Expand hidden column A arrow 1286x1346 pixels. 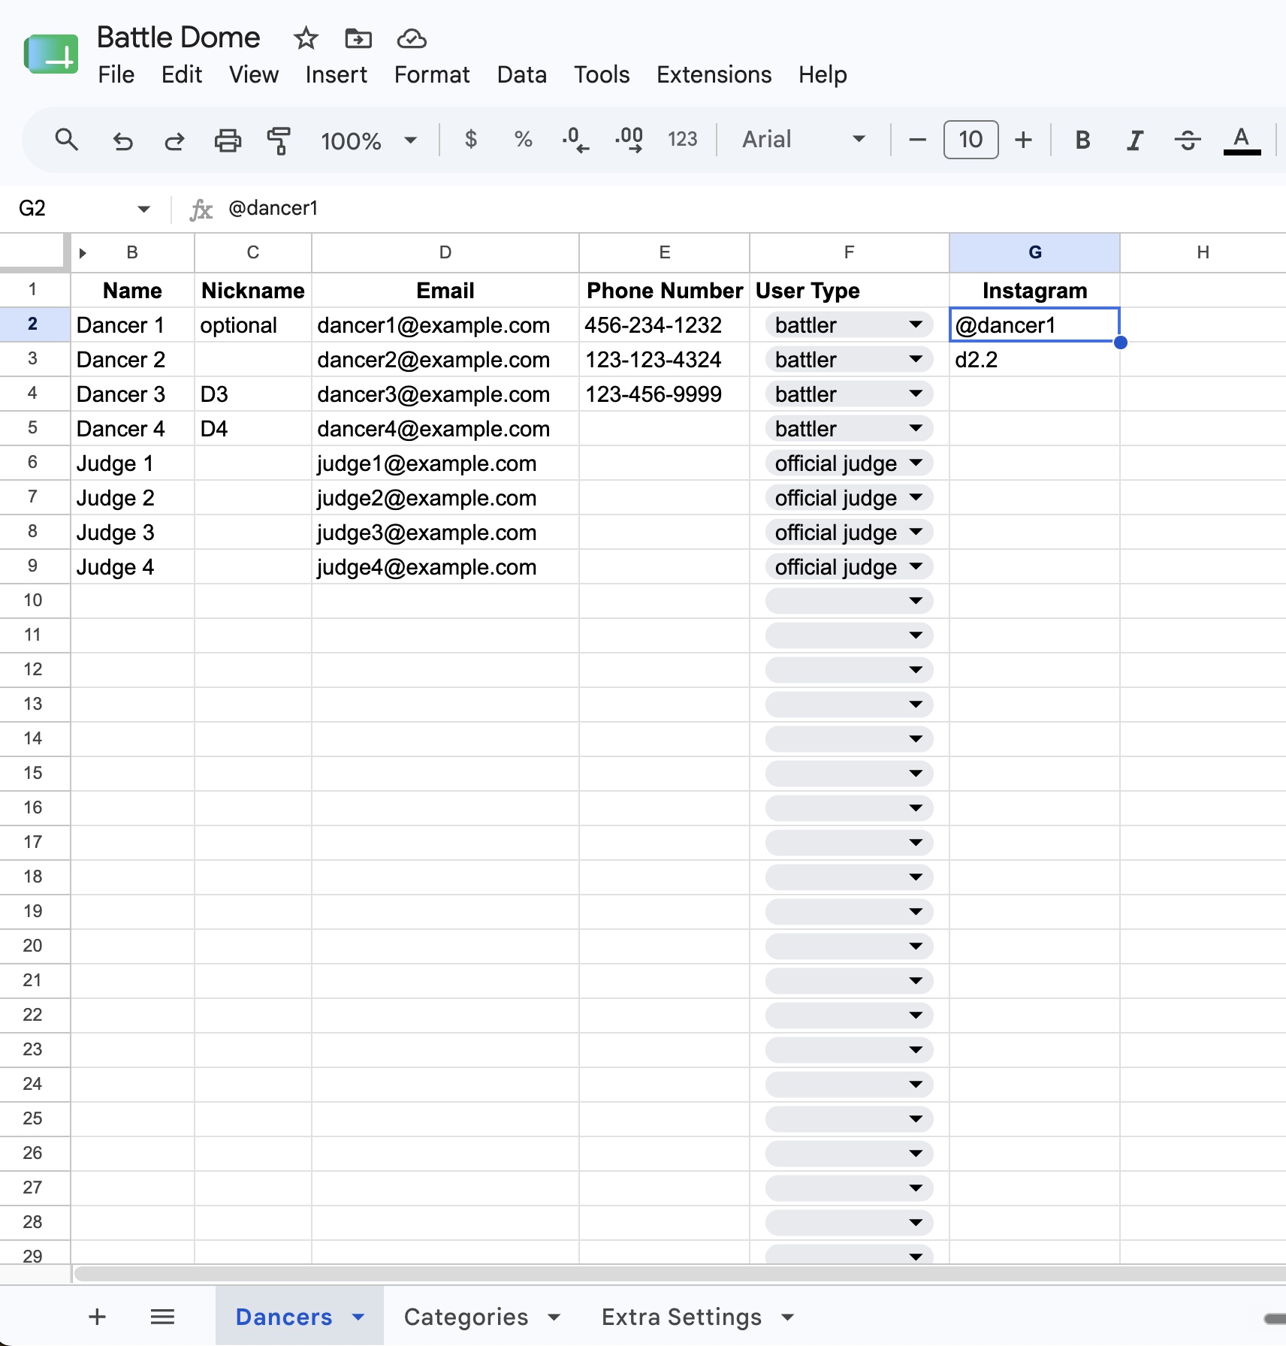point(83,253)
